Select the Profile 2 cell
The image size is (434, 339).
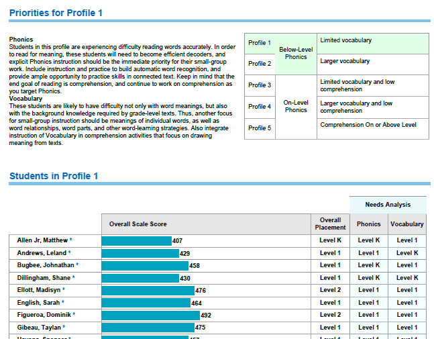(x=260, y=64)
